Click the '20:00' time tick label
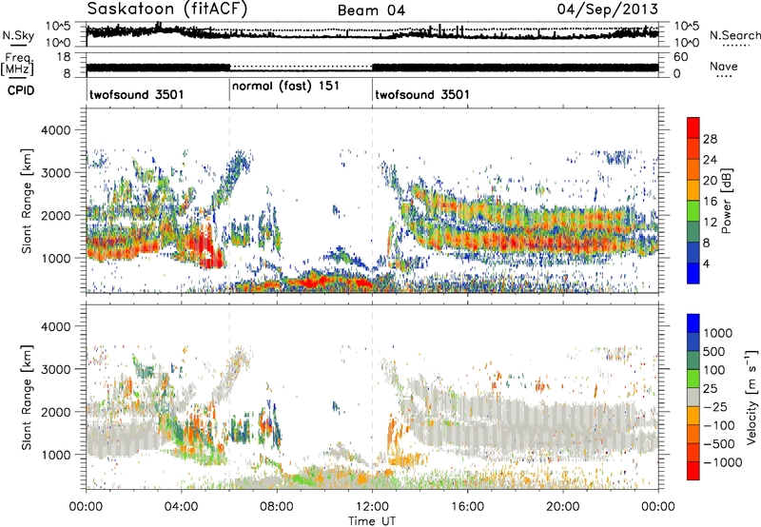Screen dimensions: 761x527 click(x=562, y=507)
